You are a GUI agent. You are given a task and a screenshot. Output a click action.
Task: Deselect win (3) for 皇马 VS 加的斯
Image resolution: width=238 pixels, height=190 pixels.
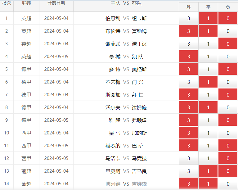[189, 133]
